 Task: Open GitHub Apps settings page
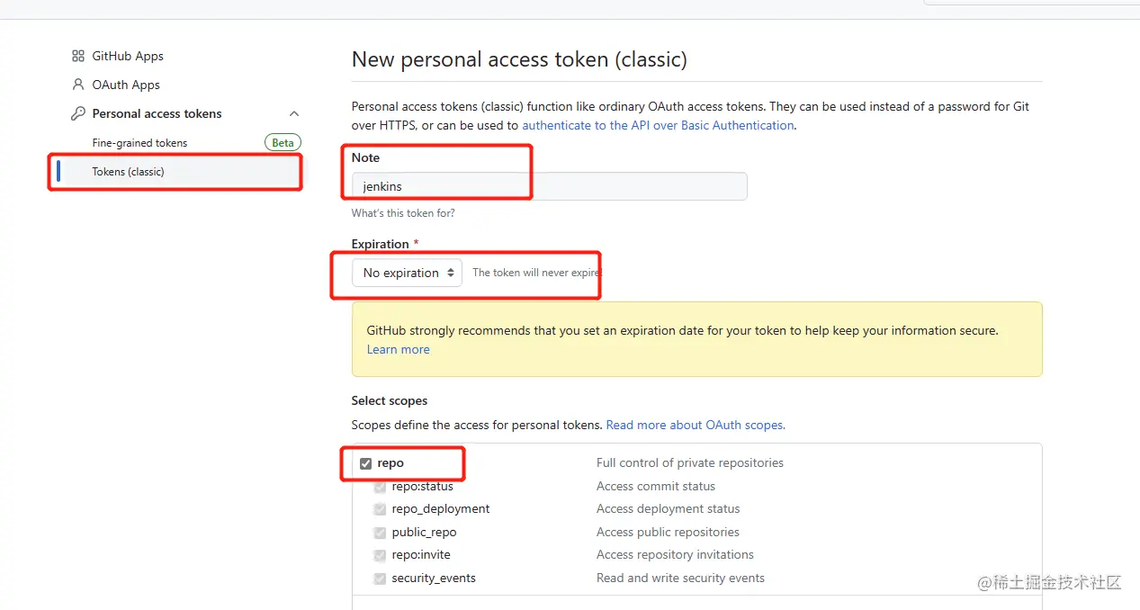pyautogui.click(x=128, y=56)
